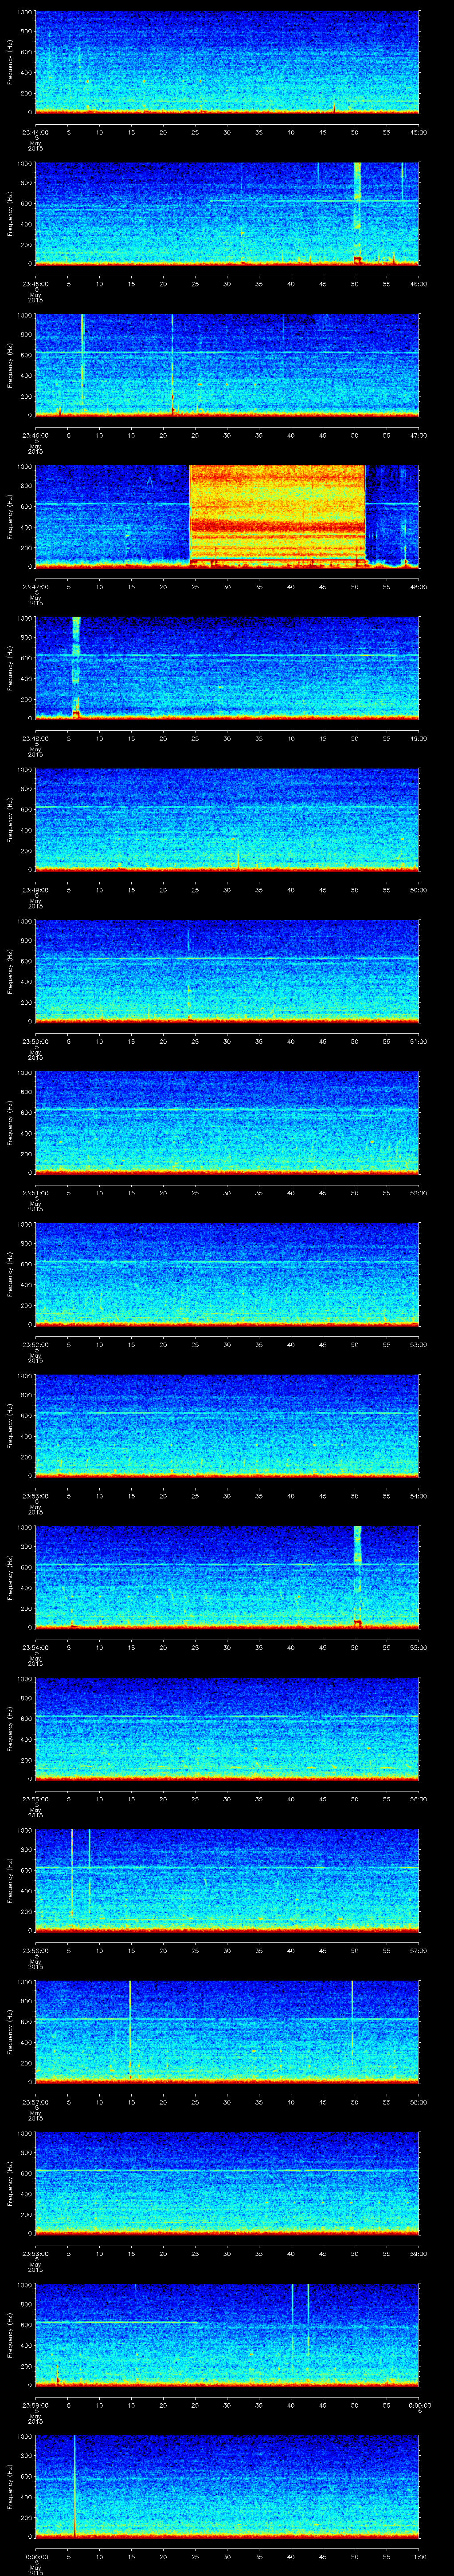
Task: Select the "23:46:00" start time label
Action: click(35, 435)
